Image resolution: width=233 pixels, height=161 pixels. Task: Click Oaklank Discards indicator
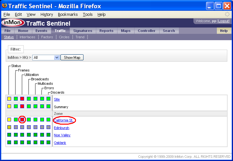48,142
